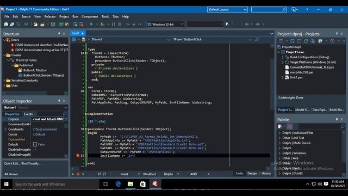Click the search icon in Palette panel
The image size is (348, 196).
[343, 126]
